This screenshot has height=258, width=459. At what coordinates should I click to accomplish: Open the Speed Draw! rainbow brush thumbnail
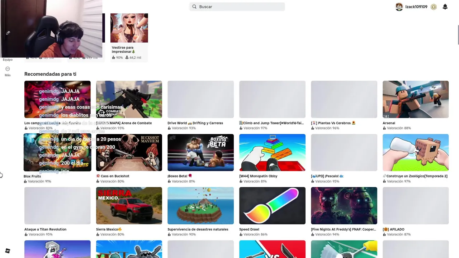click(273, 206)
